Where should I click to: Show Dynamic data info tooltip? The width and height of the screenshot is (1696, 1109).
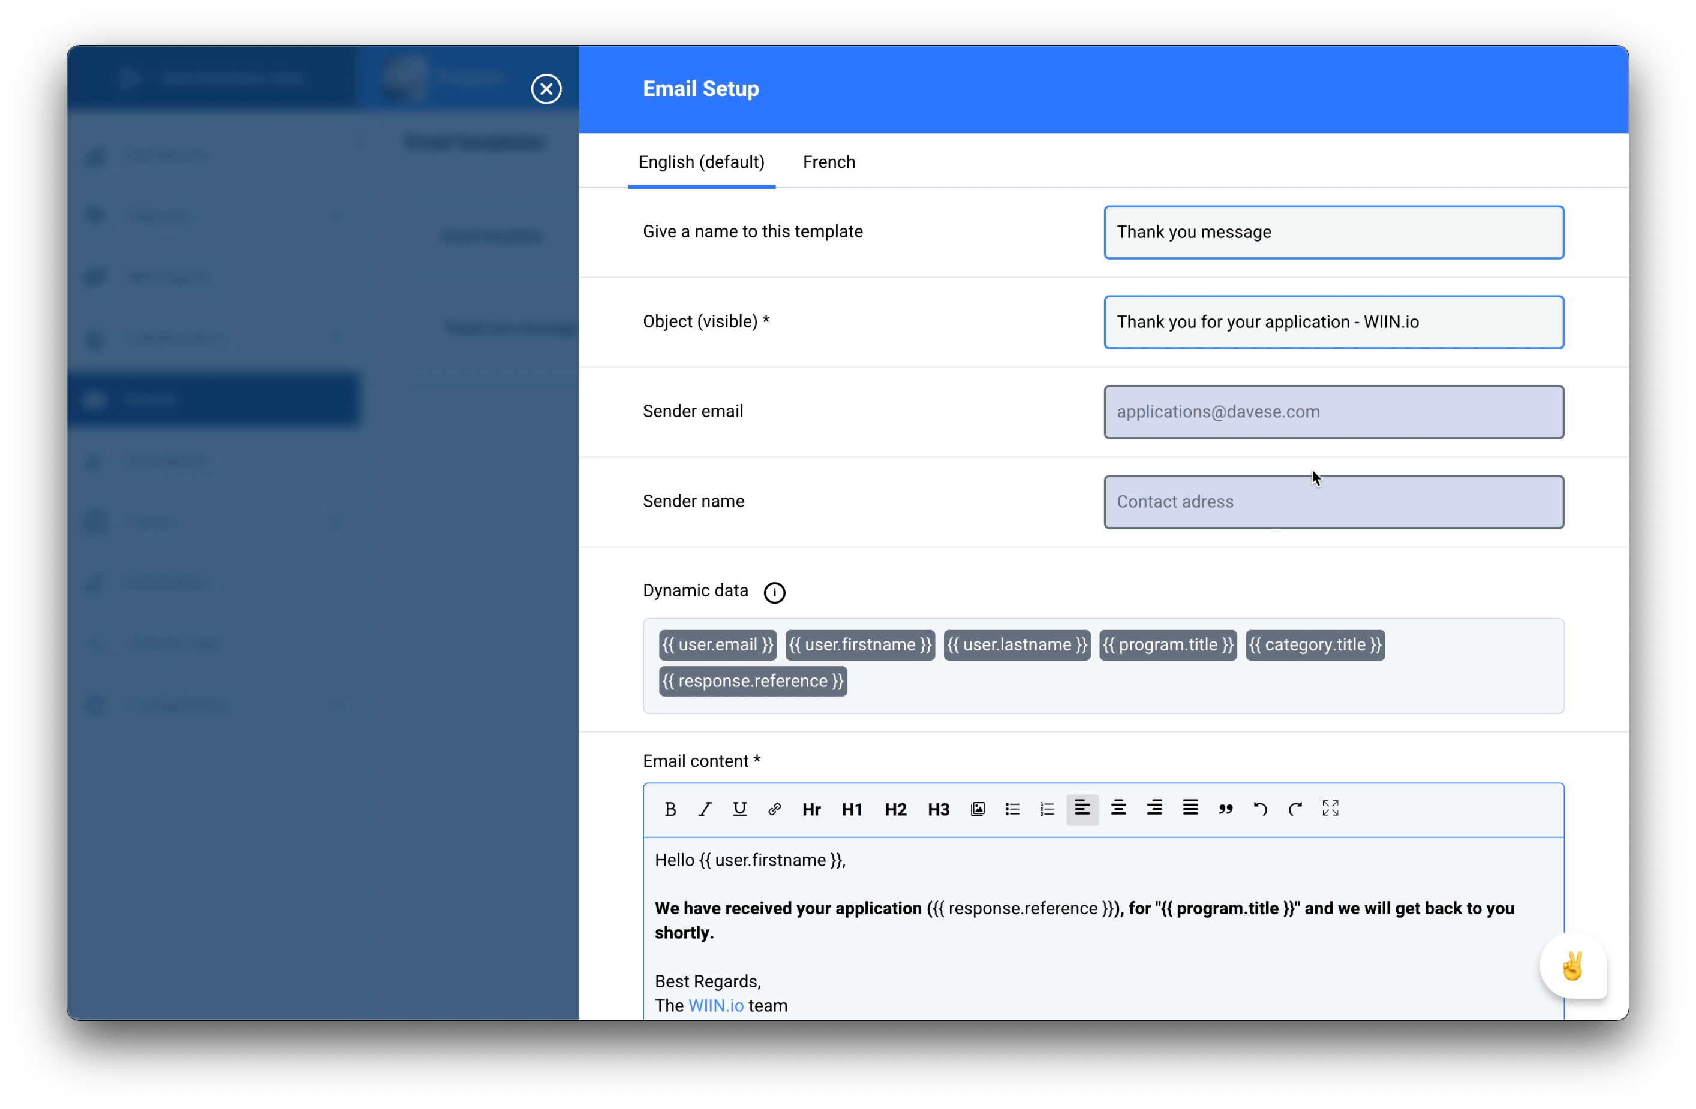774,592
